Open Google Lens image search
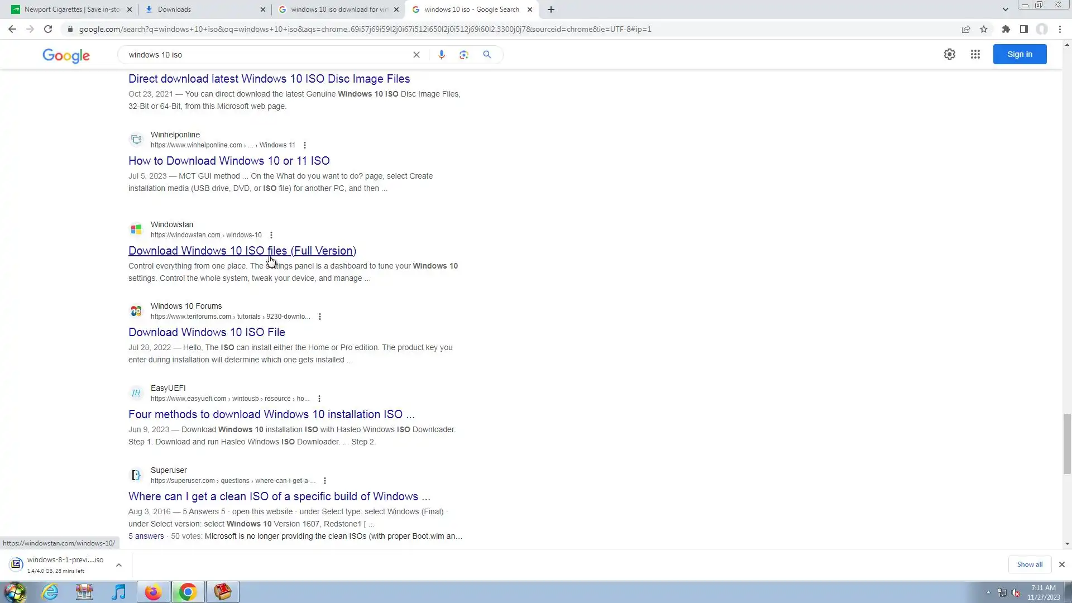The width and height of the screenshot is (1072, 603). 463,55
